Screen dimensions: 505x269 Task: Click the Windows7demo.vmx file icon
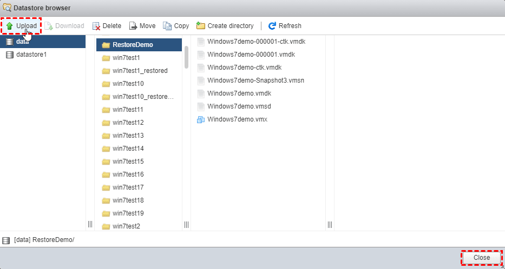click(x=201, y=119)
